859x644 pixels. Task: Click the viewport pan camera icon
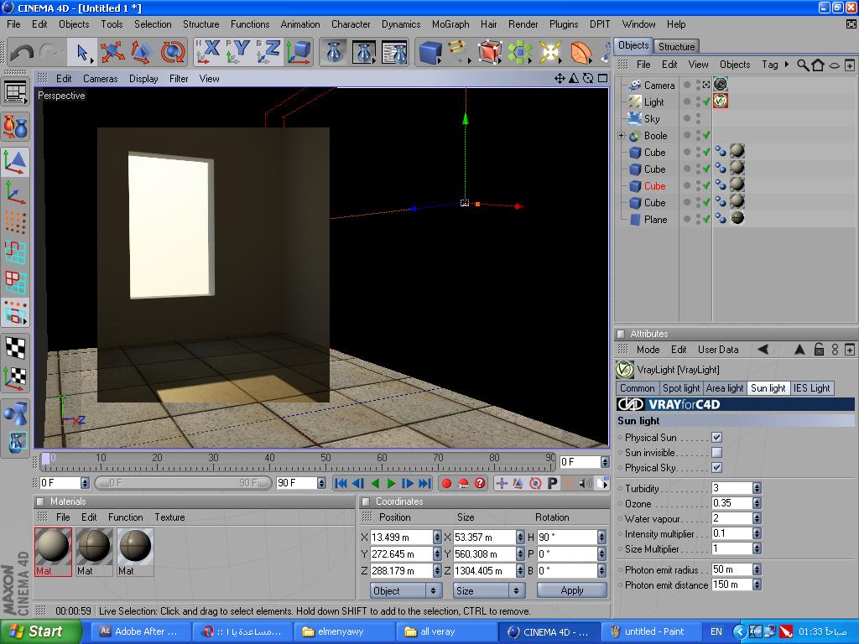(560, 78)
